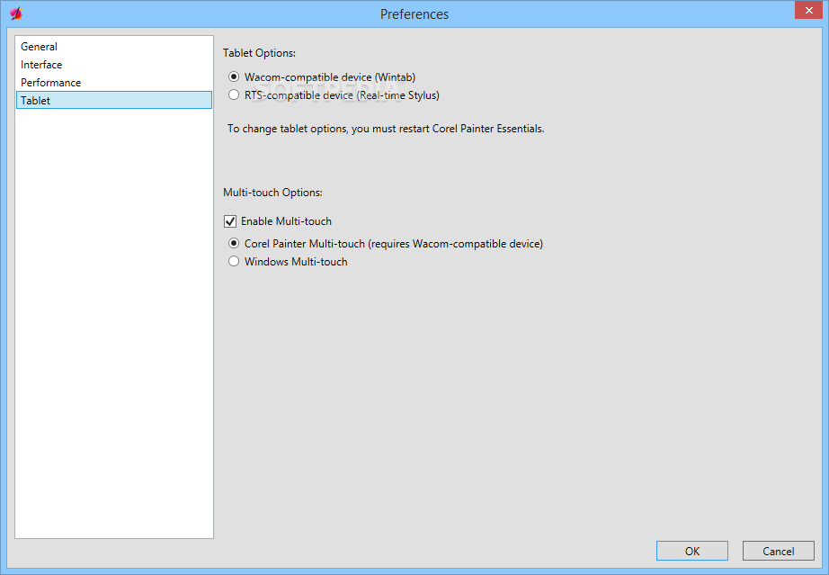Uncheck the Enable Multi-touch checkbox

(x=230, y=221)
